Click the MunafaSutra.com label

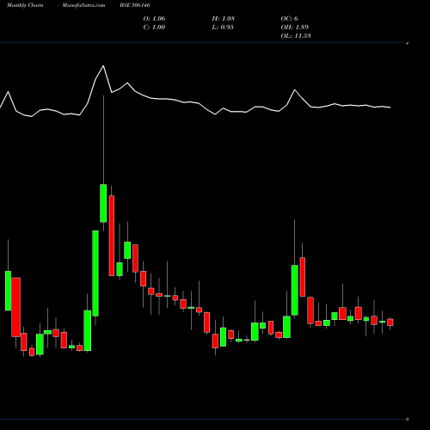click(x=83, y=5)
